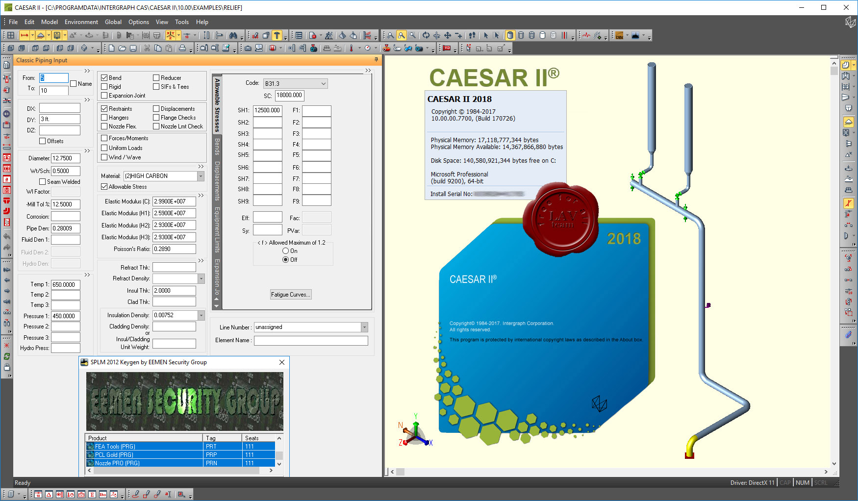Check the Seam Welded option
This screenshot has height=501, width=858.
coord(42,181)
